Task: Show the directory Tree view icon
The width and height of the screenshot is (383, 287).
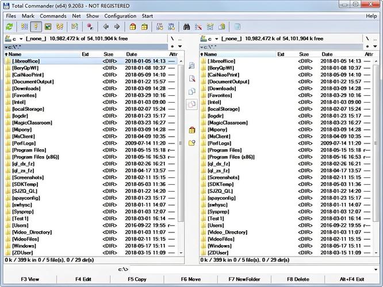Action: pos(60,26)
